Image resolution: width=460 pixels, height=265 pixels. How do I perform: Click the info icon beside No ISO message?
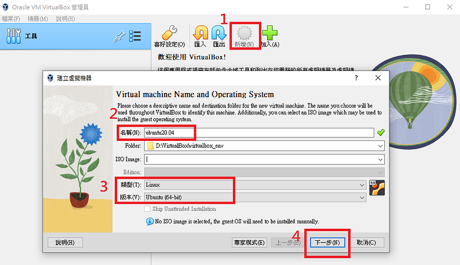click(x=150, y=221)
